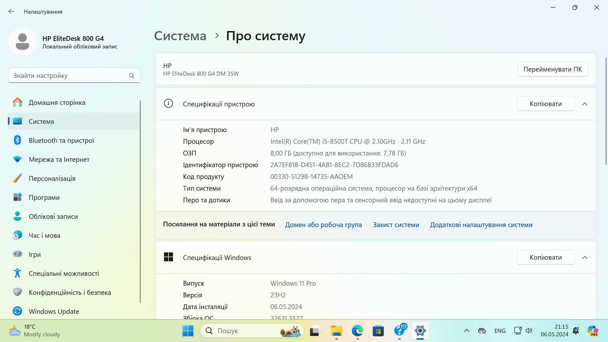Open Додаткові налаштування системи link
The width and height of the screenshot is (608, 342).
[x=481, y=225]
